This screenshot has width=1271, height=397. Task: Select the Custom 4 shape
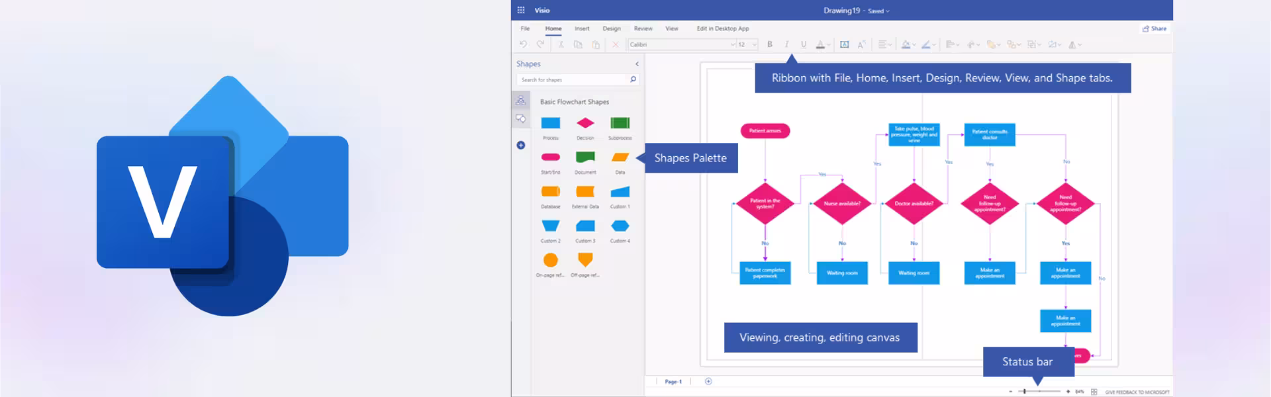tap(620, 226)
